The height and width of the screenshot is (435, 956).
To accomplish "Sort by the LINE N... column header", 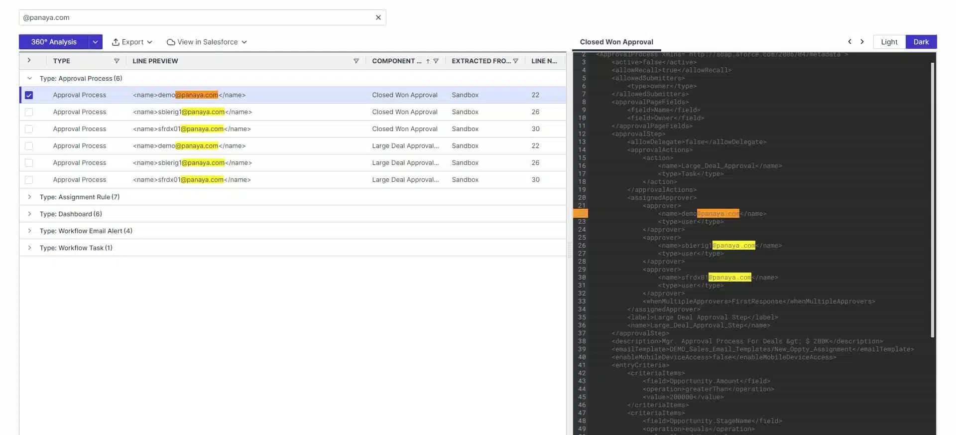I will (x=544, y=61).
